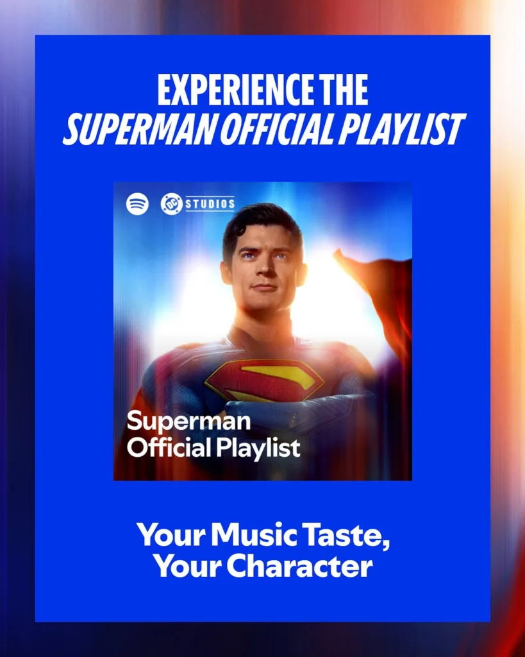Click the italic 'SUPERMAN OFFICIAL PLAYLIST' headline

pos(263,128)
